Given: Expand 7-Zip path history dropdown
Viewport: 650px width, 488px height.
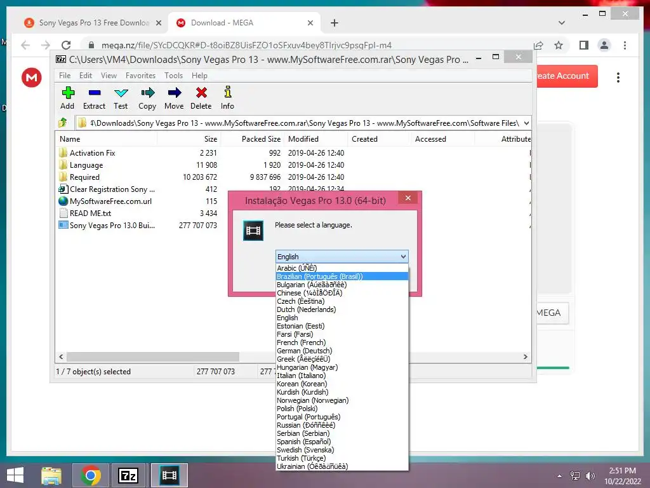Looking at the screenshot, I should coord(526,123).
